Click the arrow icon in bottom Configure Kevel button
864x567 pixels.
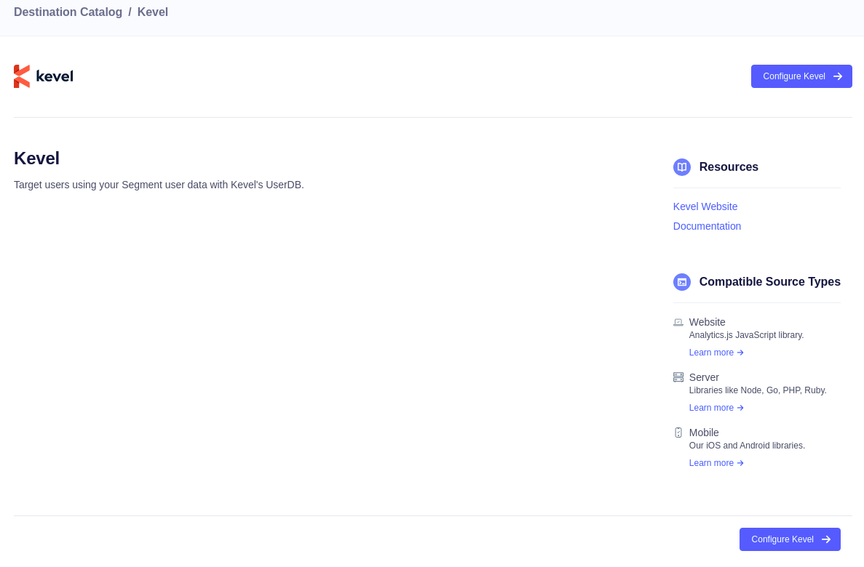tap(826, 539)
